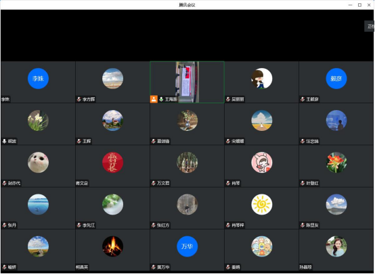The image size is (375, 274).
Task: Click the orange host icon on the video tile
Action: 154,99
